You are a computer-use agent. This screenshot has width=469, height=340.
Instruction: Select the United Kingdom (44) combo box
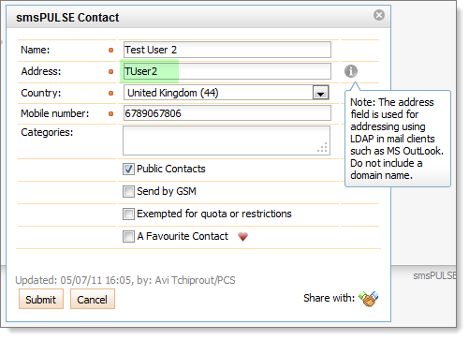tap(227, 93)
